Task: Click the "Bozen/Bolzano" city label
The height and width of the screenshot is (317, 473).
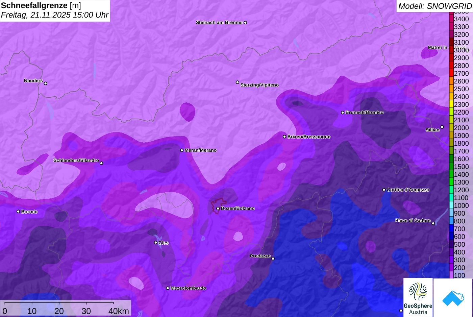Action: [238, 208]
